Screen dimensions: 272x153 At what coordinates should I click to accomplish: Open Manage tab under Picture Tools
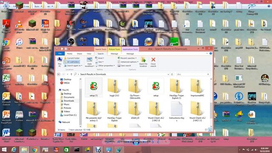click(114, 54)
